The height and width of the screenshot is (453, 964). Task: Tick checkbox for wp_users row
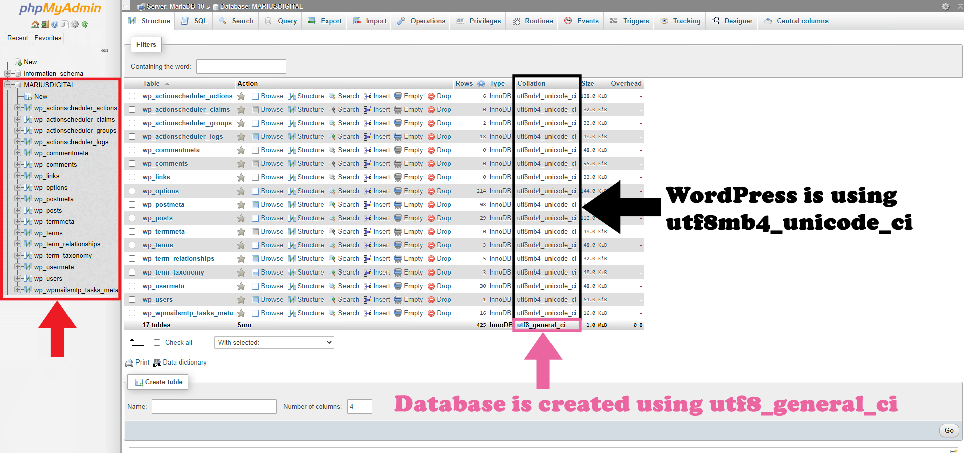point(132,300)
